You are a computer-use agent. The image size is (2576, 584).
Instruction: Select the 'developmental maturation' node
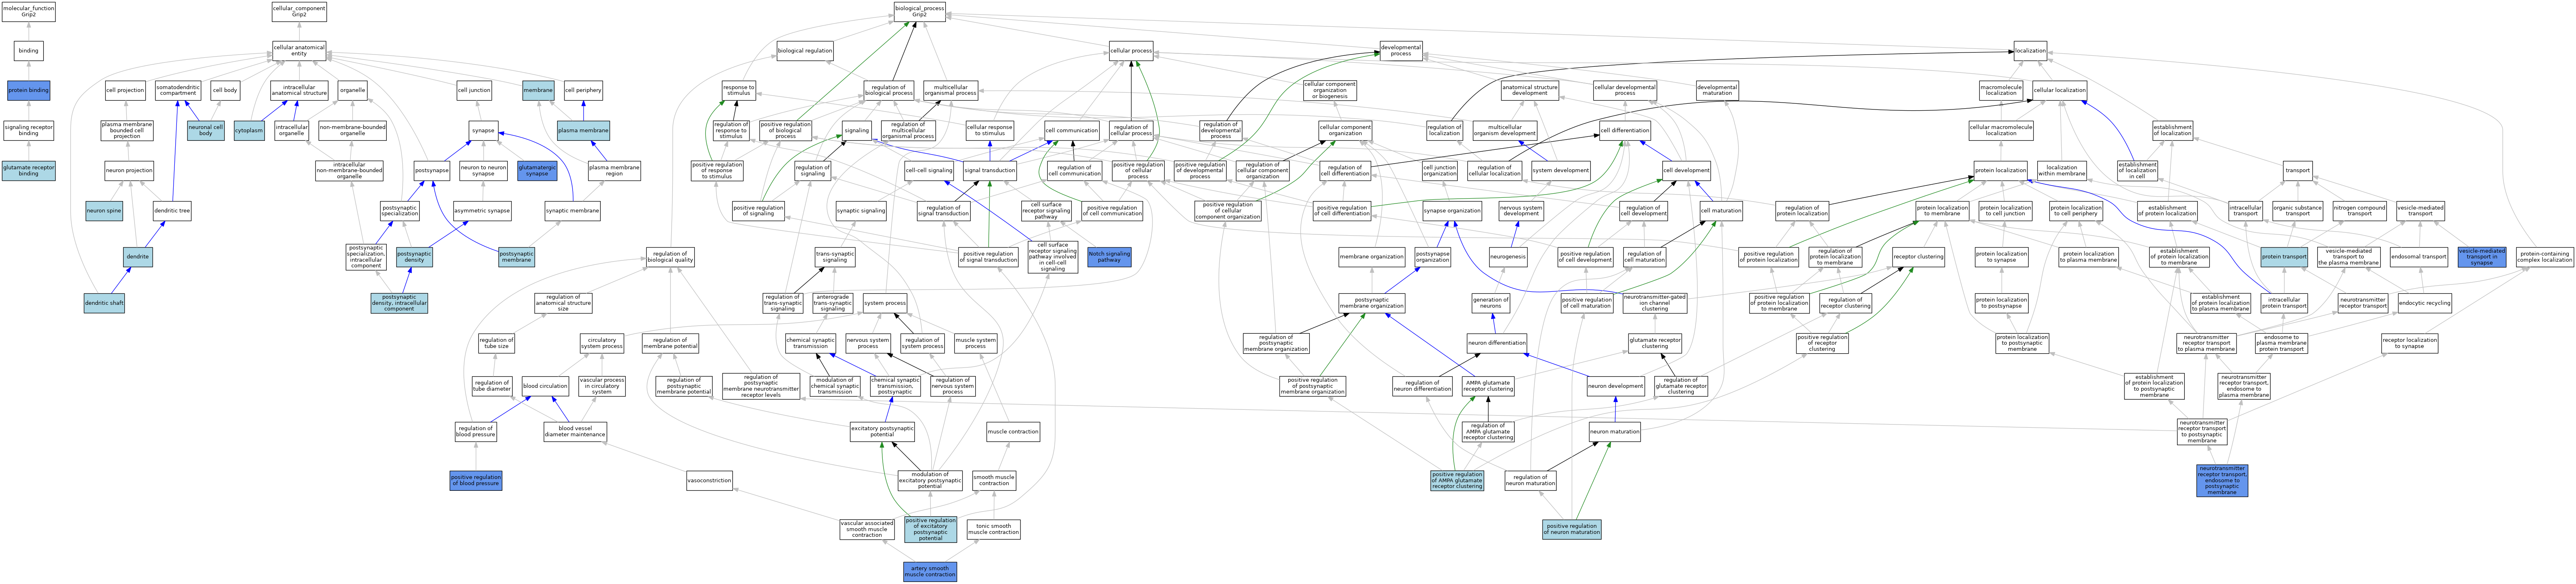click(1717, 90)
